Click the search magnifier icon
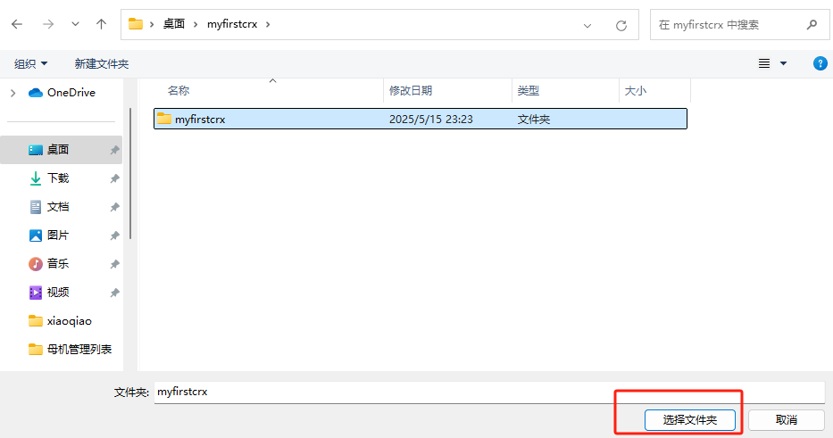833x438 pixels. pos(812,25)
